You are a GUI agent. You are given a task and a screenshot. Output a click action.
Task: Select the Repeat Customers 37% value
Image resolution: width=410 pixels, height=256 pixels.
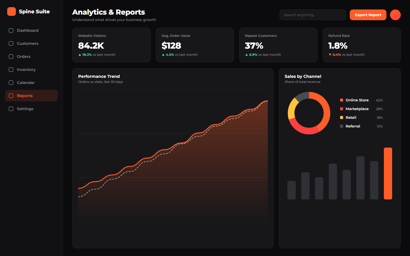point(254,46)
